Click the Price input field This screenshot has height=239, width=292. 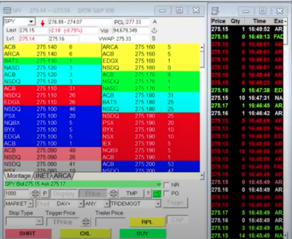click(93, 194)
